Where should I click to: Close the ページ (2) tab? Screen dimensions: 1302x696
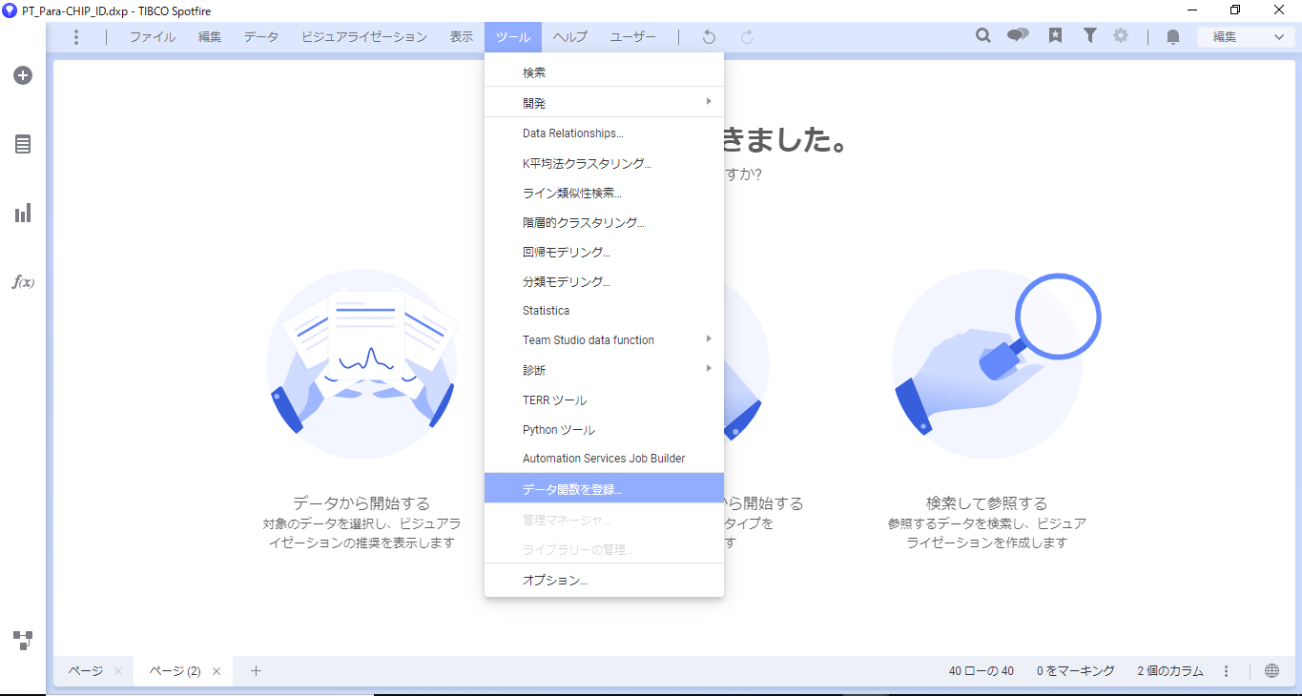(217, 671)
